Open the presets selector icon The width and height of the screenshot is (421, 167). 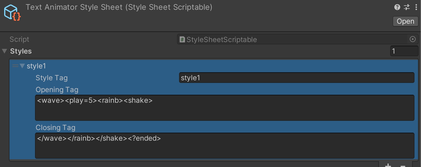coord(407,7)
